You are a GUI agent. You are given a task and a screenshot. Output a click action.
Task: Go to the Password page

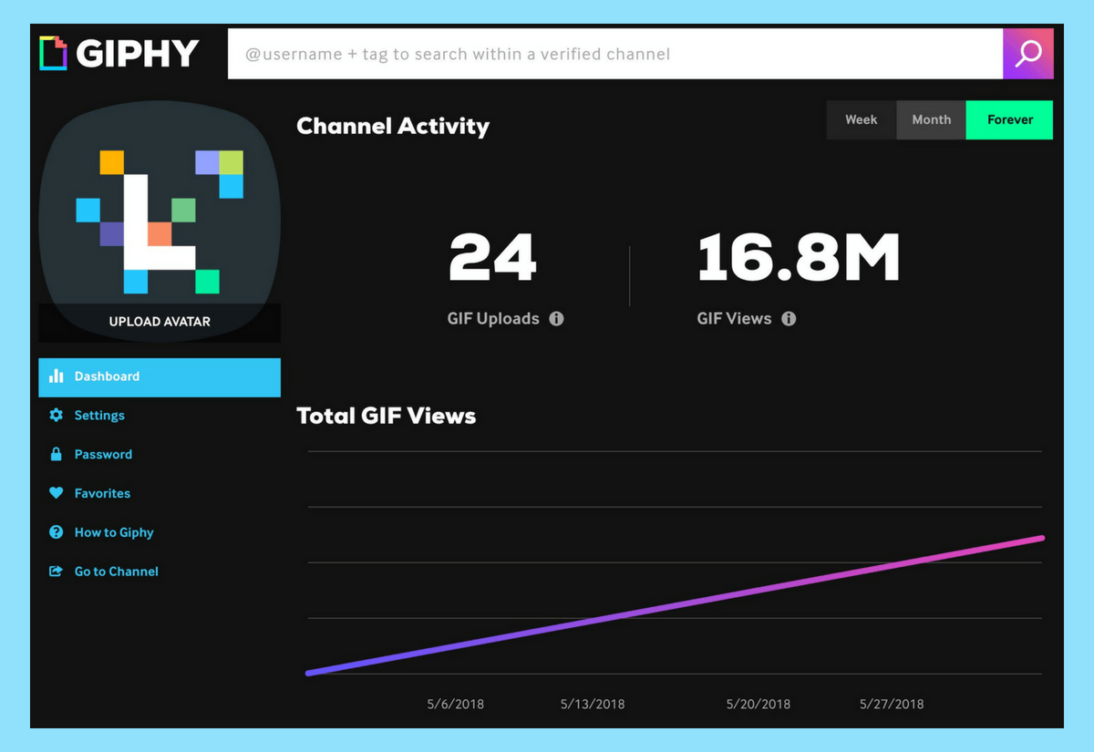103,455
